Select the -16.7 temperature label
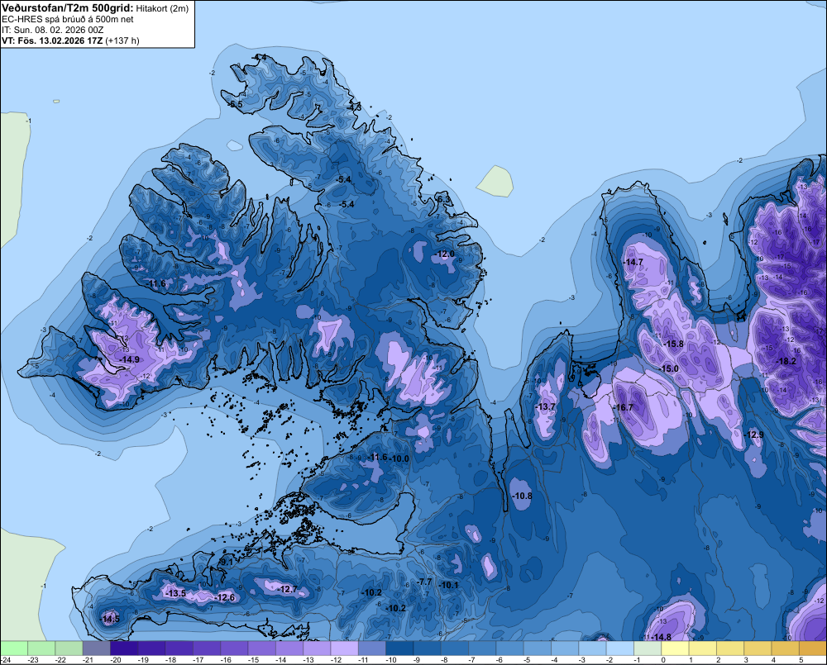827x665 pixels. [623, 407]
